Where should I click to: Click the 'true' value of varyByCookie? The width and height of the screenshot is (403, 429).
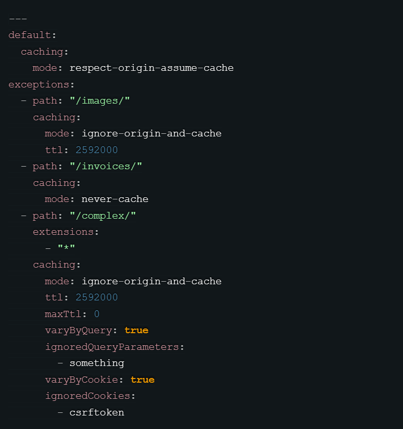(x=143, y=380)
